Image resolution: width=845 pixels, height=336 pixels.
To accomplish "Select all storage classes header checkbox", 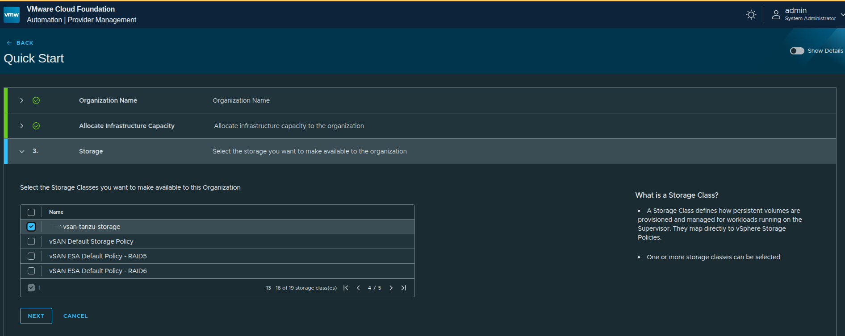I will tap(31, 212).
